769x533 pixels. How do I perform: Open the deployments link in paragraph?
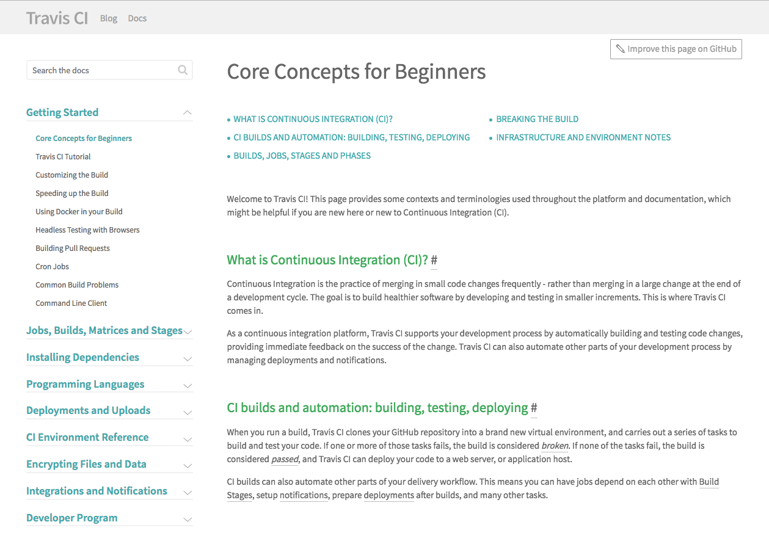pyautogui.click(x=389, y=495)
